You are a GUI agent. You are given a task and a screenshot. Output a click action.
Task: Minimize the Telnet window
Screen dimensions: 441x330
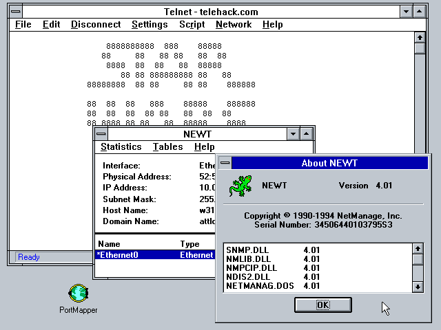406,12
